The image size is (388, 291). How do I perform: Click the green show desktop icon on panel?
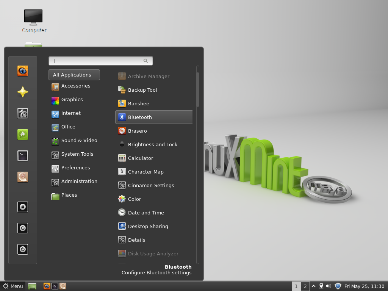32,286
